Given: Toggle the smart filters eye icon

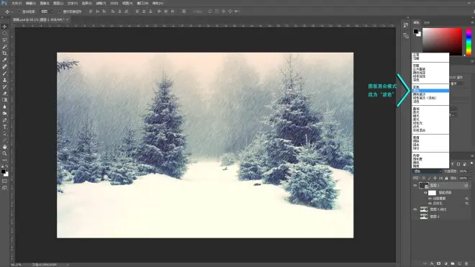Looking at the screenshot, I should tap(425, 192).
